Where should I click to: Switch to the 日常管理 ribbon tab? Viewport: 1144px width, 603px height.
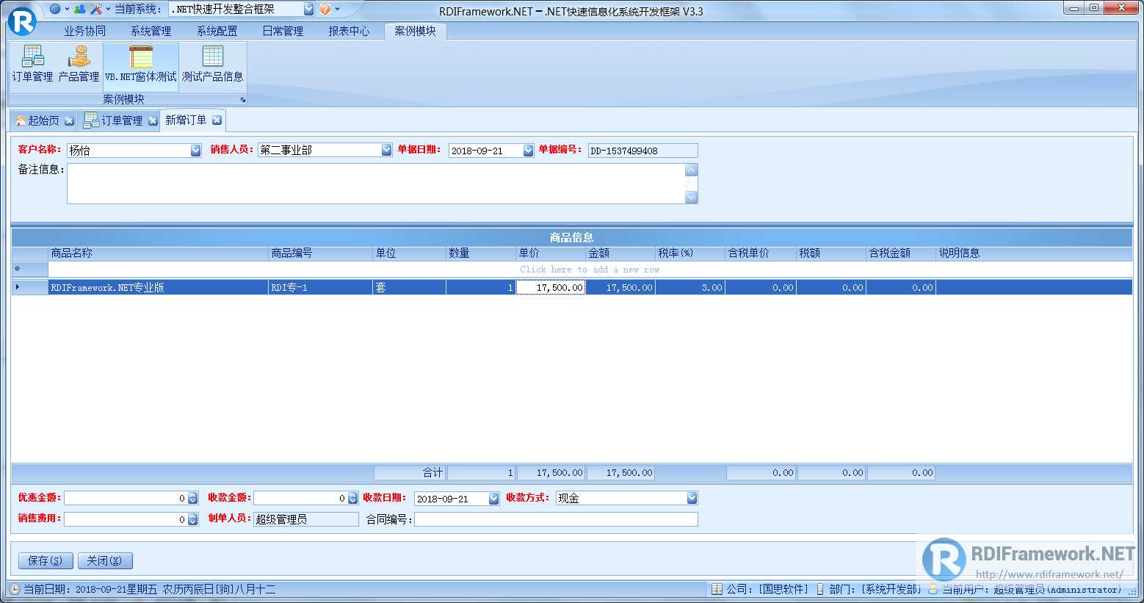point(283,31)
